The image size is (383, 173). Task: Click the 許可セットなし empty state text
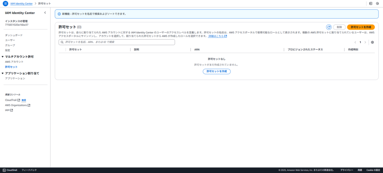pyautogui.click(x=217, y=59)
